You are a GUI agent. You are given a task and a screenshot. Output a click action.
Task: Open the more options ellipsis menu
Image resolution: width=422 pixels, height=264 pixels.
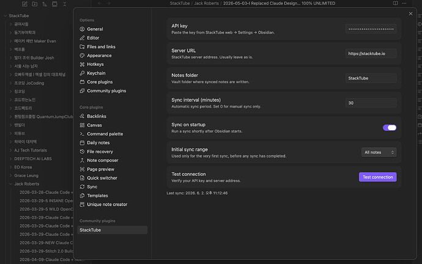(x=404, y=3)
